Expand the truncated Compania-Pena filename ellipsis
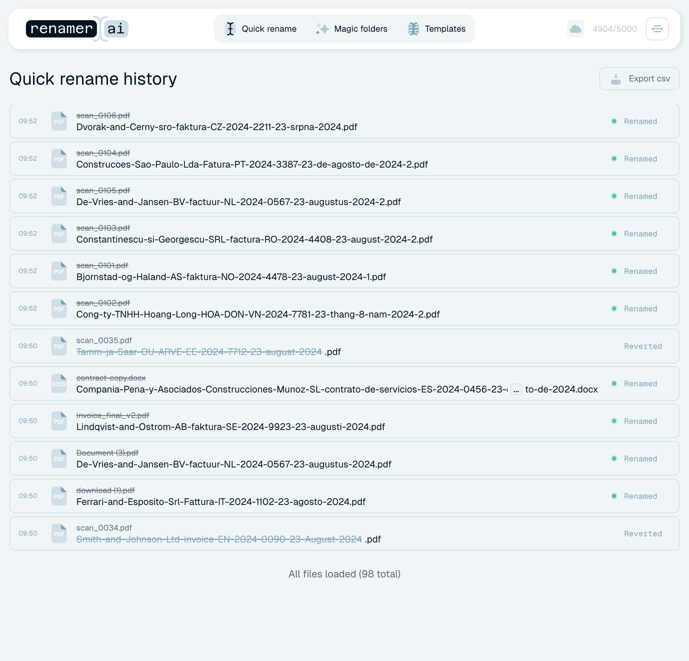 [x=516, y=390]
